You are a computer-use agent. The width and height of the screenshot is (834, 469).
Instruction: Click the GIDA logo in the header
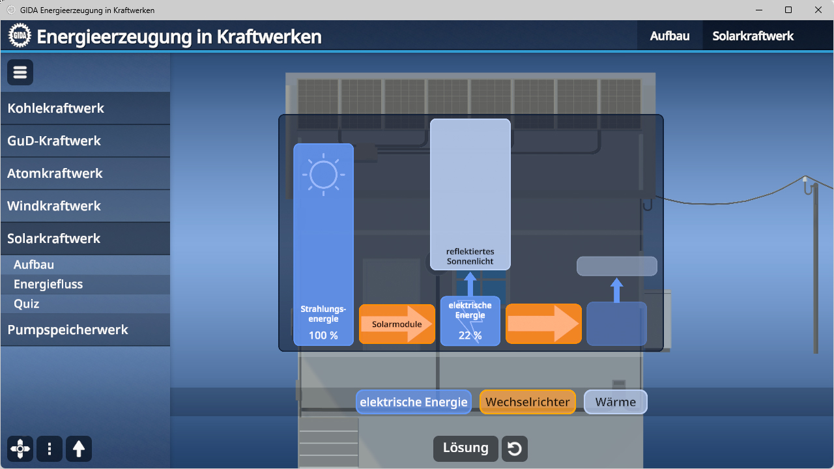coord(20,36)
